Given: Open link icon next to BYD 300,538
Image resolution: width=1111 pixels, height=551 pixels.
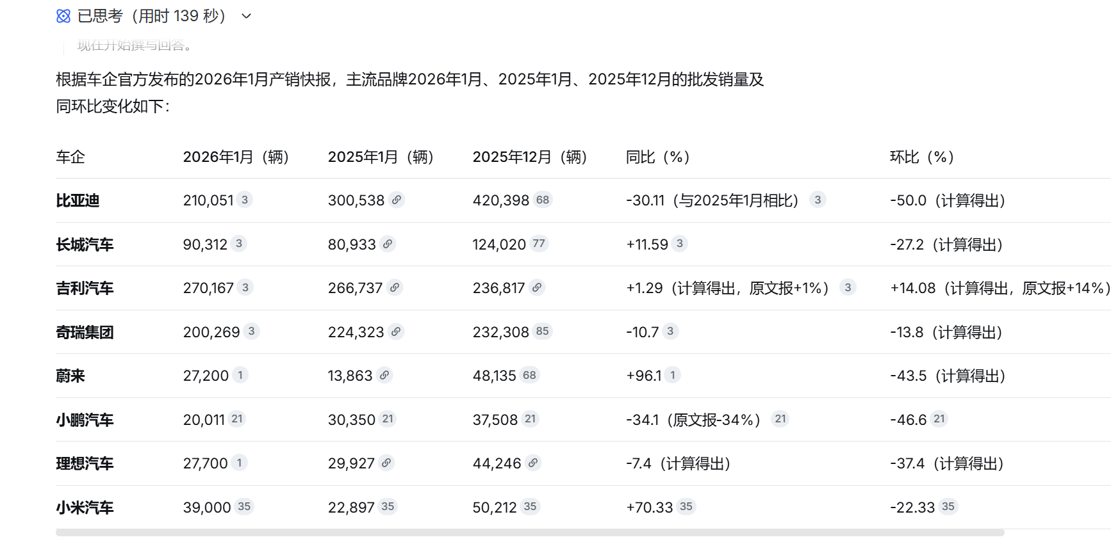Looking at the screenshot, I should (397, 200).
